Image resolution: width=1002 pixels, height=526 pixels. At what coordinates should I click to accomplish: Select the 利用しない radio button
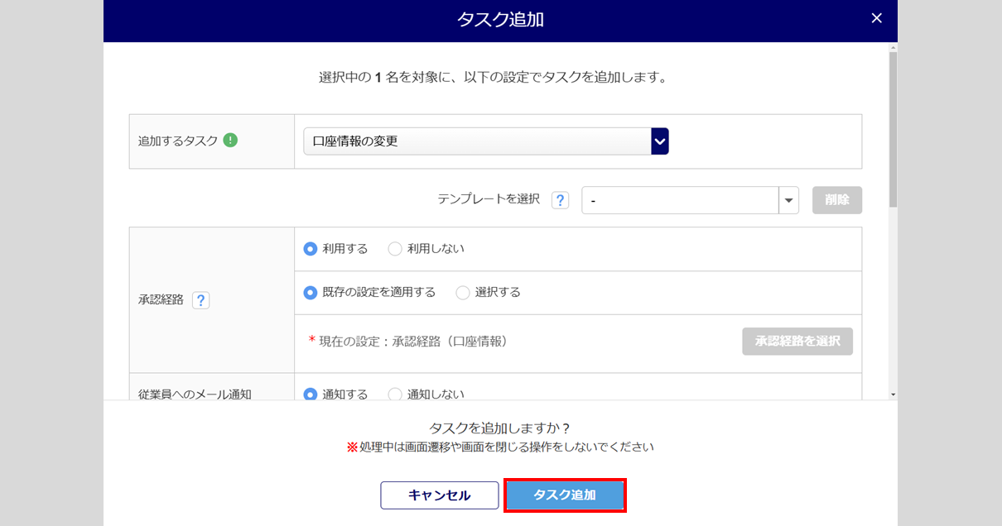click(395, 249)
